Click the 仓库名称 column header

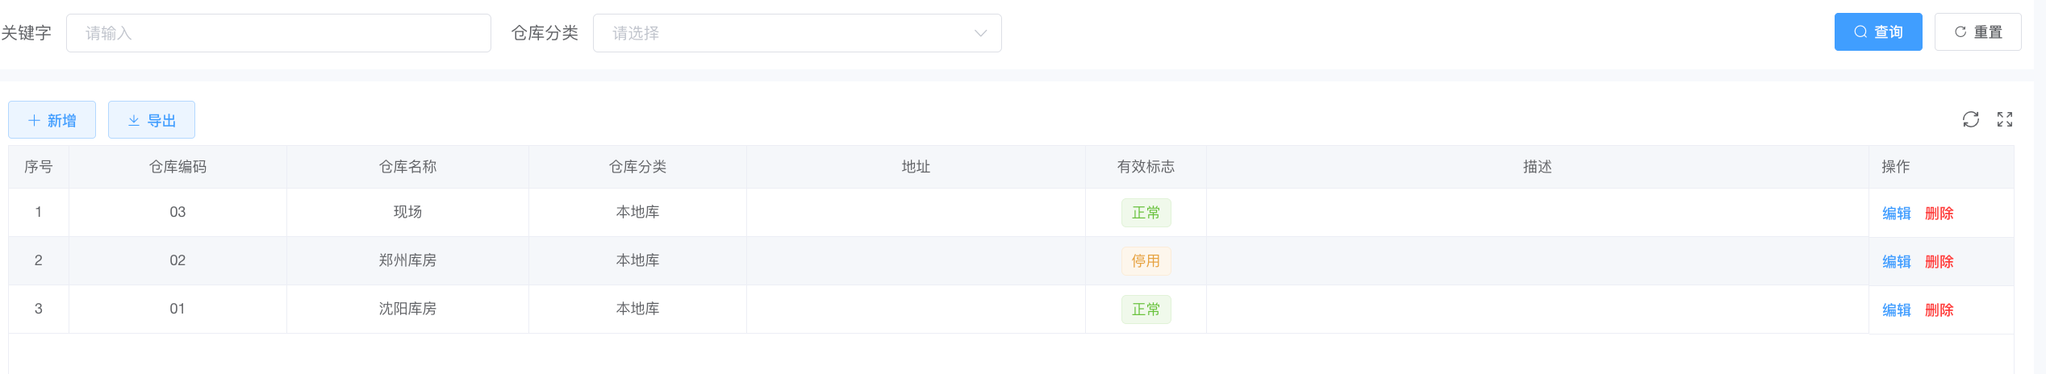point(407,167)
